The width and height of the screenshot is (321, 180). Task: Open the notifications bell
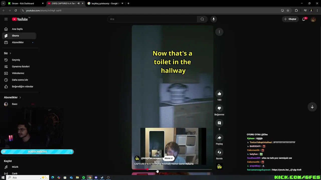[x=304, y=19]
